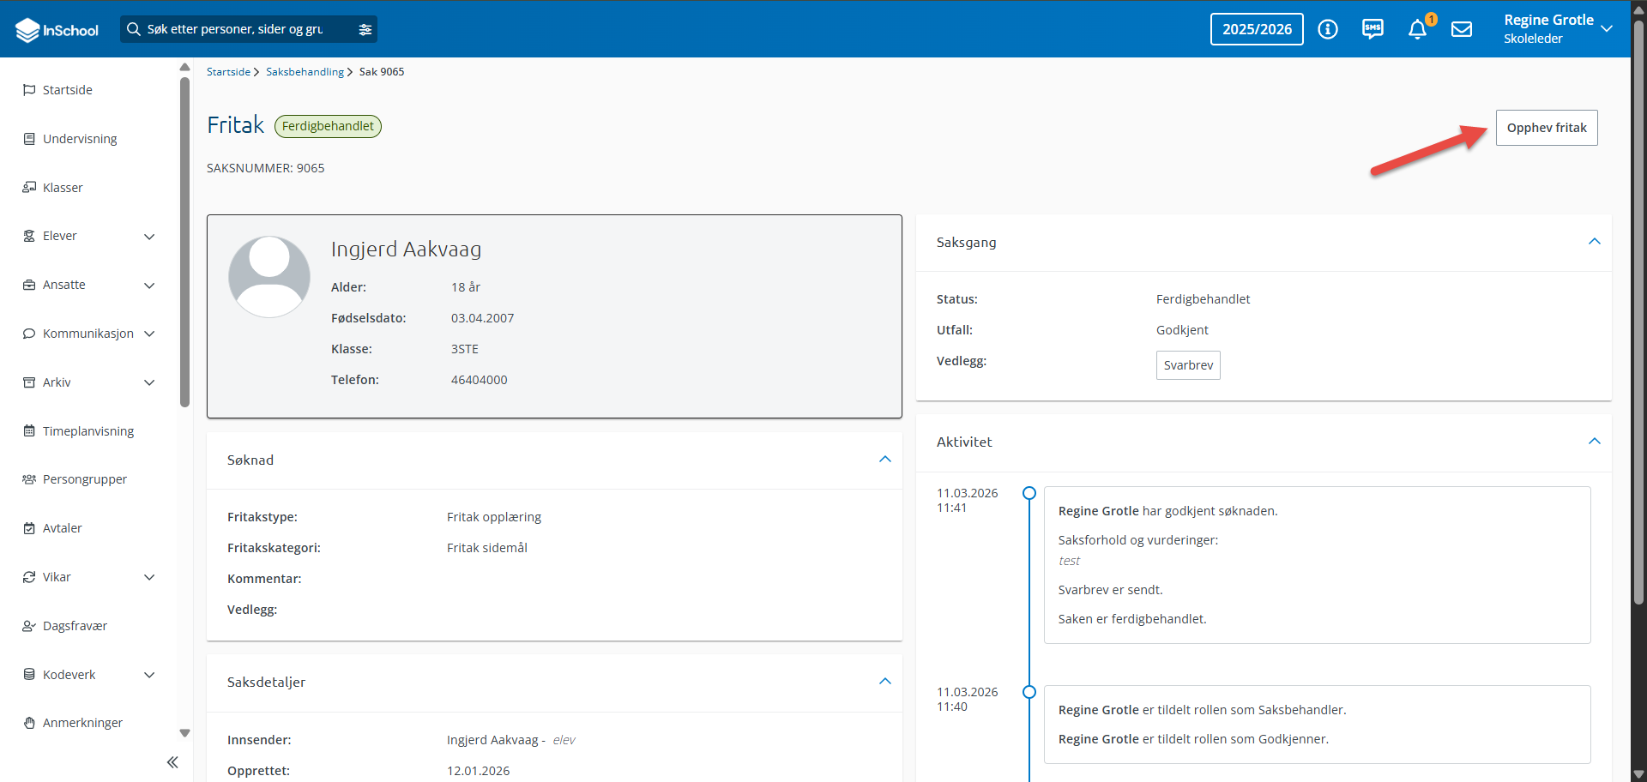
Task: Open Undervisning in the sidebar
Action: (x=80, y=139)
